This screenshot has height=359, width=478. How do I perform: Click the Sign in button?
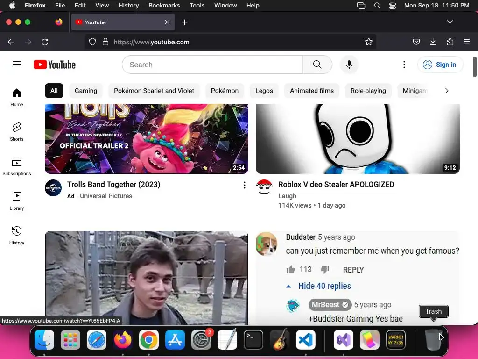click(440, 65)
